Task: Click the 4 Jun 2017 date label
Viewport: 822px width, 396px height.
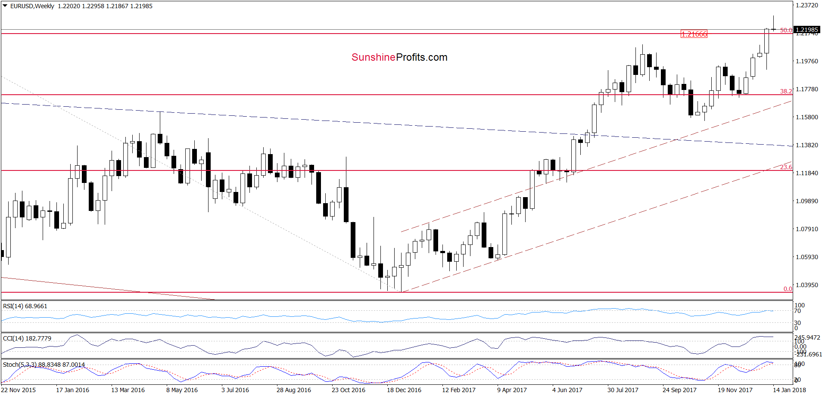Action: 567,390
